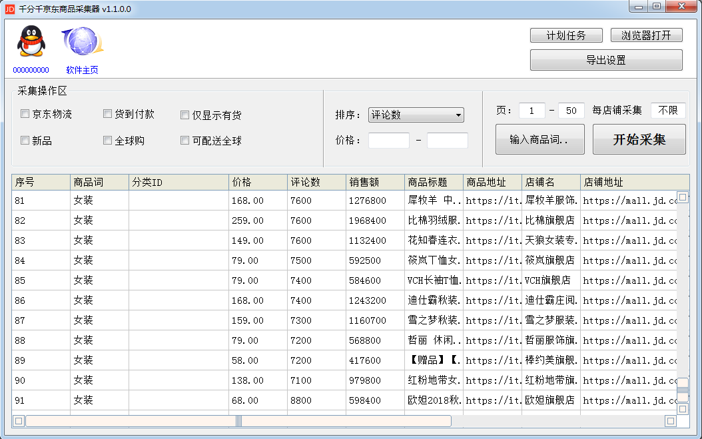
Task: Click the start page field showing 1
Action: (532, 111)
